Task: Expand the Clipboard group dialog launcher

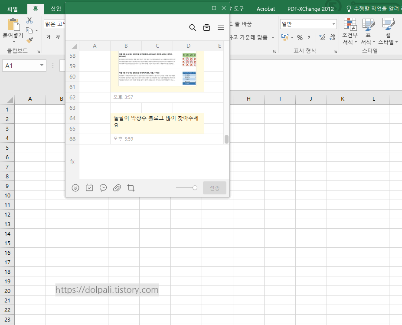Action: (x=38, y=52)
